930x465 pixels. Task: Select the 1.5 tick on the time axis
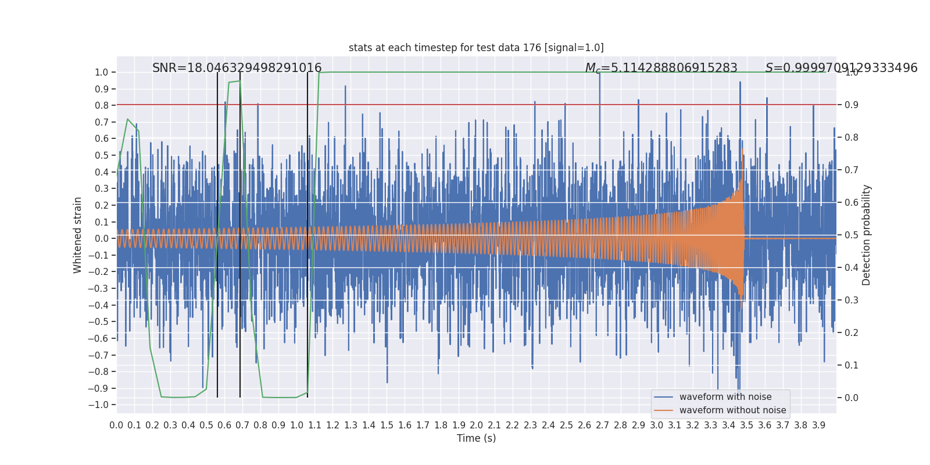coord(387,425)
